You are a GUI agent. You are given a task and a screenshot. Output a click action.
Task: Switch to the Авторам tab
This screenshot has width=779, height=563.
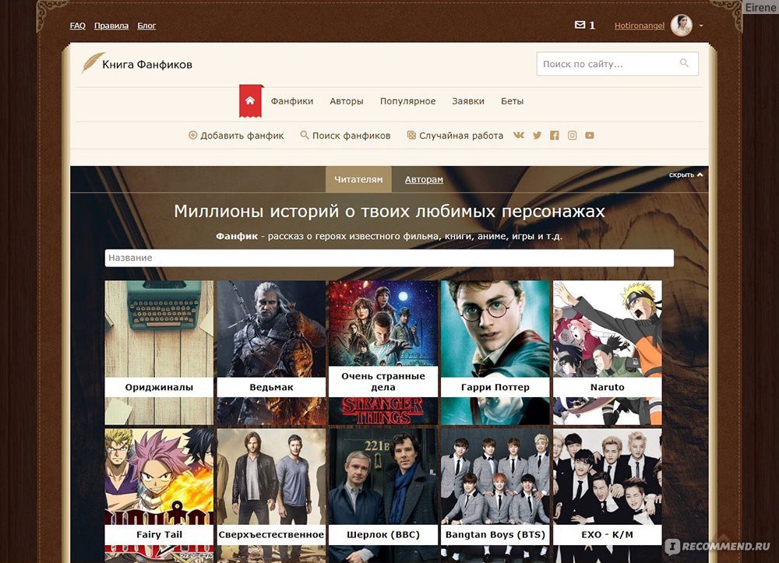coord(424,180)
